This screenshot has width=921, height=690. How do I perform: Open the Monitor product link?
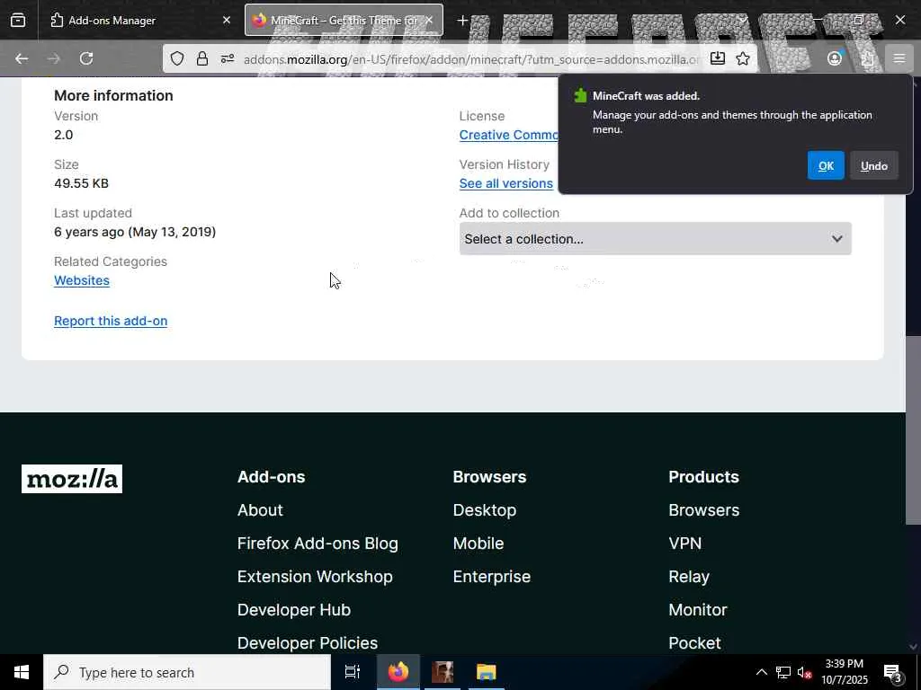698,610
